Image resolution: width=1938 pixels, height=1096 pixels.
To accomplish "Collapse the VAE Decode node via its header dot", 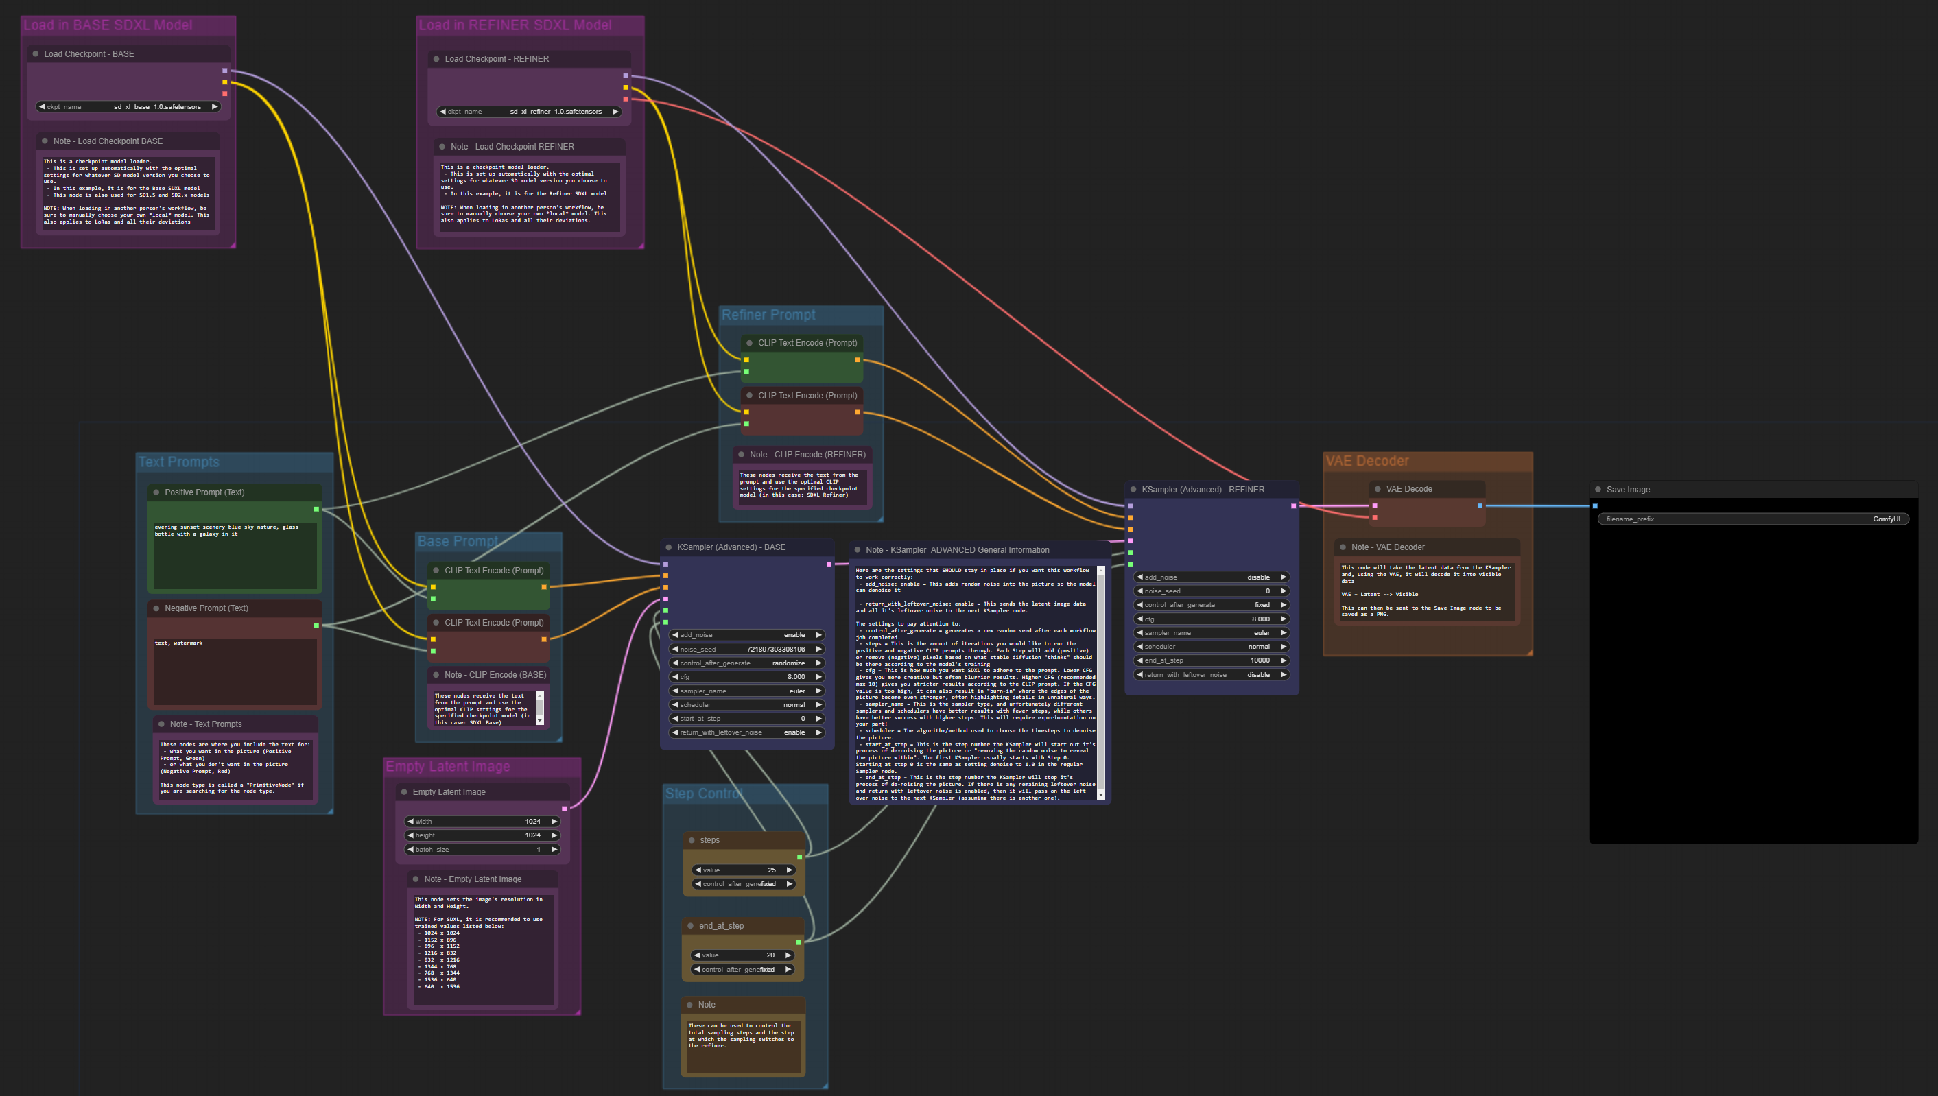I will tap(1377, 488).
